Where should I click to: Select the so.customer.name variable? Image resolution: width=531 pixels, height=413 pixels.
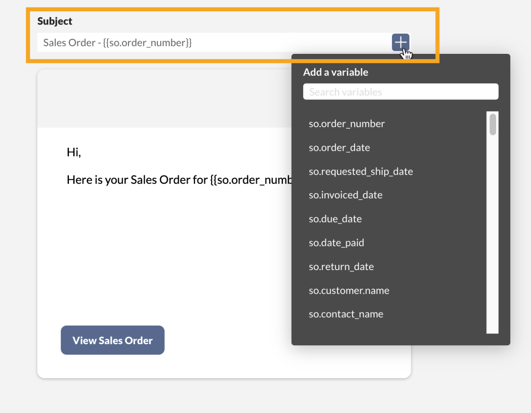click(x=348, y=290)
